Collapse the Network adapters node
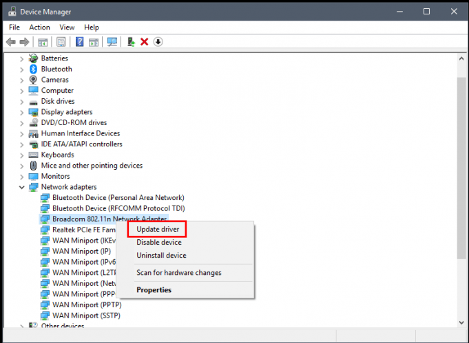 tap(21, 188)
